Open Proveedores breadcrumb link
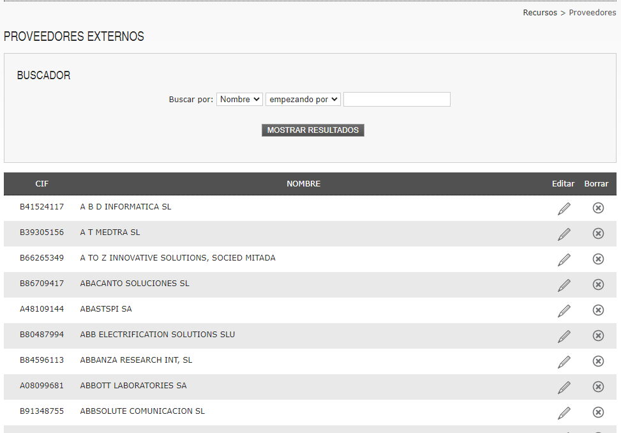 pos(592,13)
